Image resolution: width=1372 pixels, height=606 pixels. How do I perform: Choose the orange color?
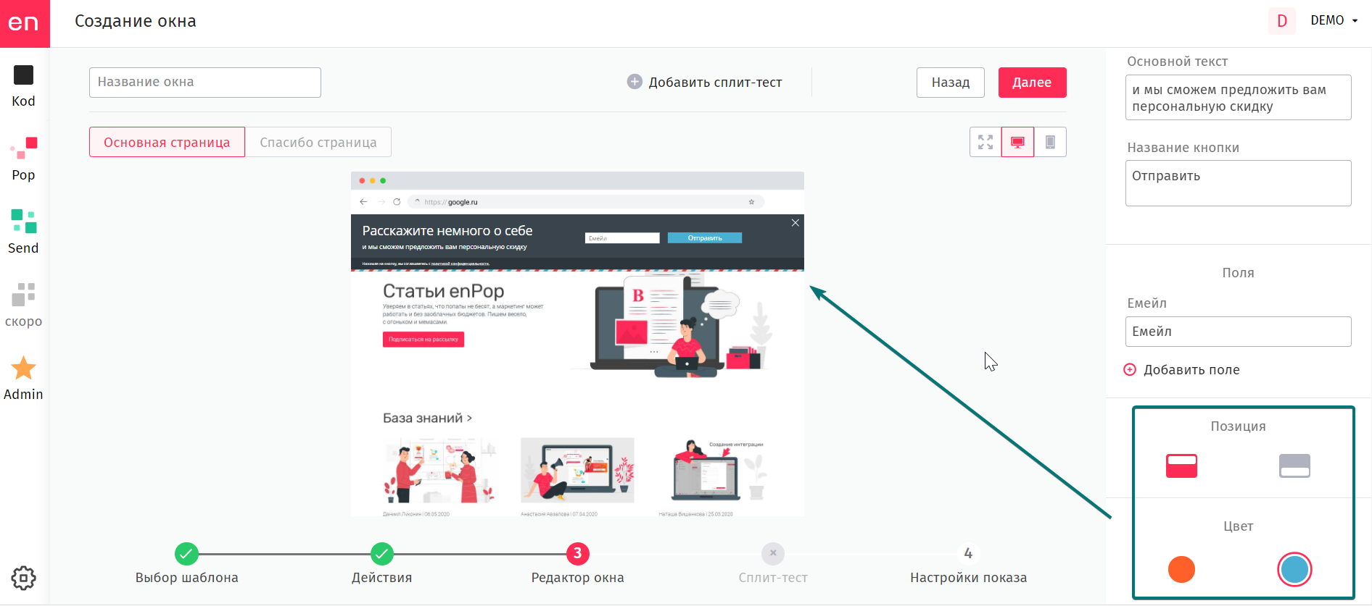click(1181, 569)
